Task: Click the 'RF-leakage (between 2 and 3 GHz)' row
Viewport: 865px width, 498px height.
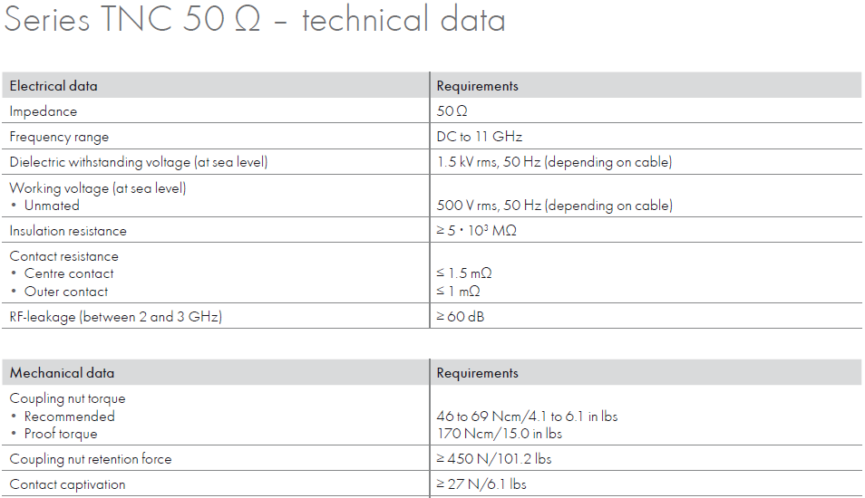Action: pyautogui.click(x=116, y=316)
